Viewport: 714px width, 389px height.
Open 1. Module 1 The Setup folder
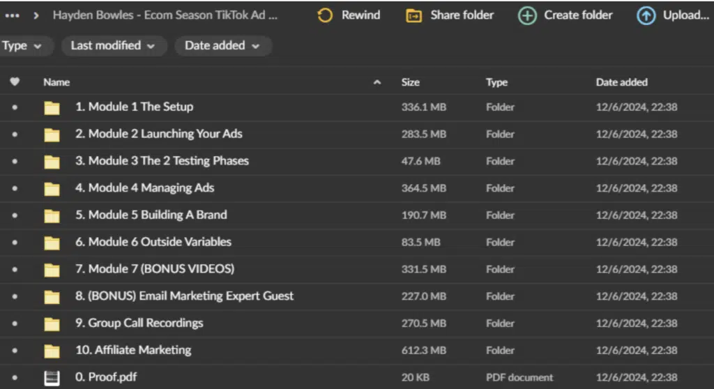pyautogui.click(x=135, y=107)
